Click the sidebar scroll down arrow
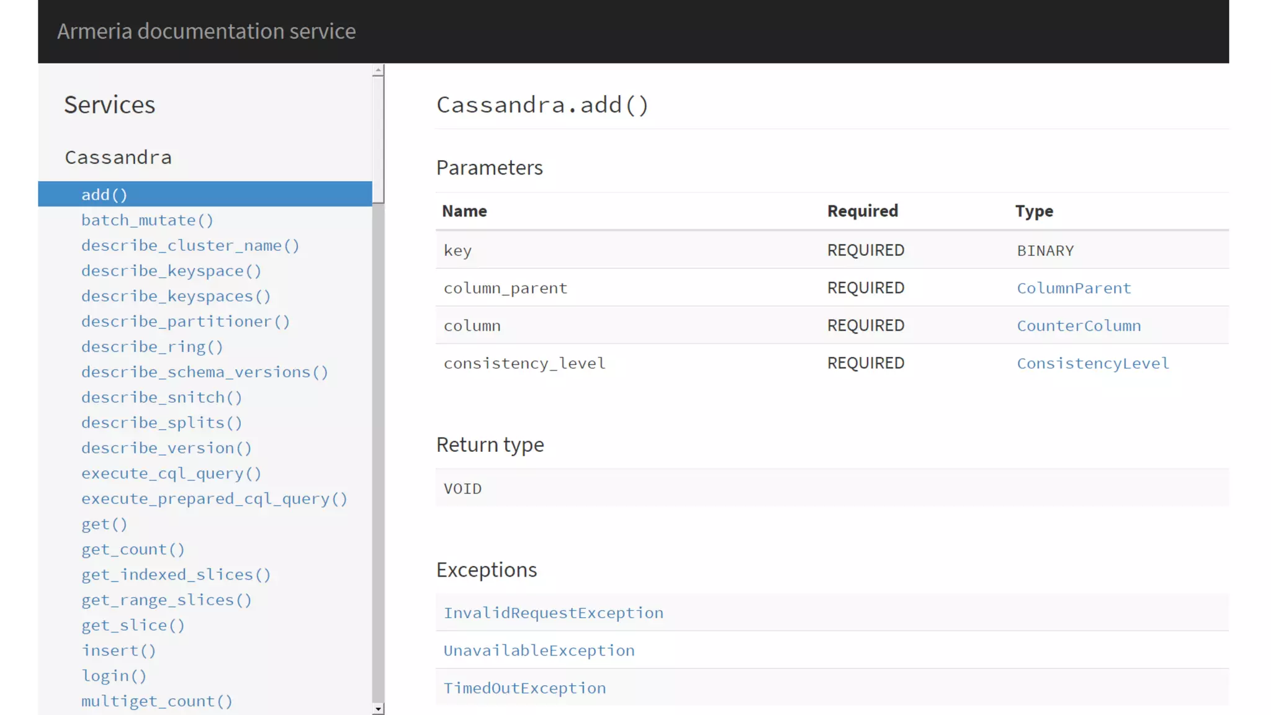The width and height of the screenshot is (1271, 715). click(x=378, y=708)
